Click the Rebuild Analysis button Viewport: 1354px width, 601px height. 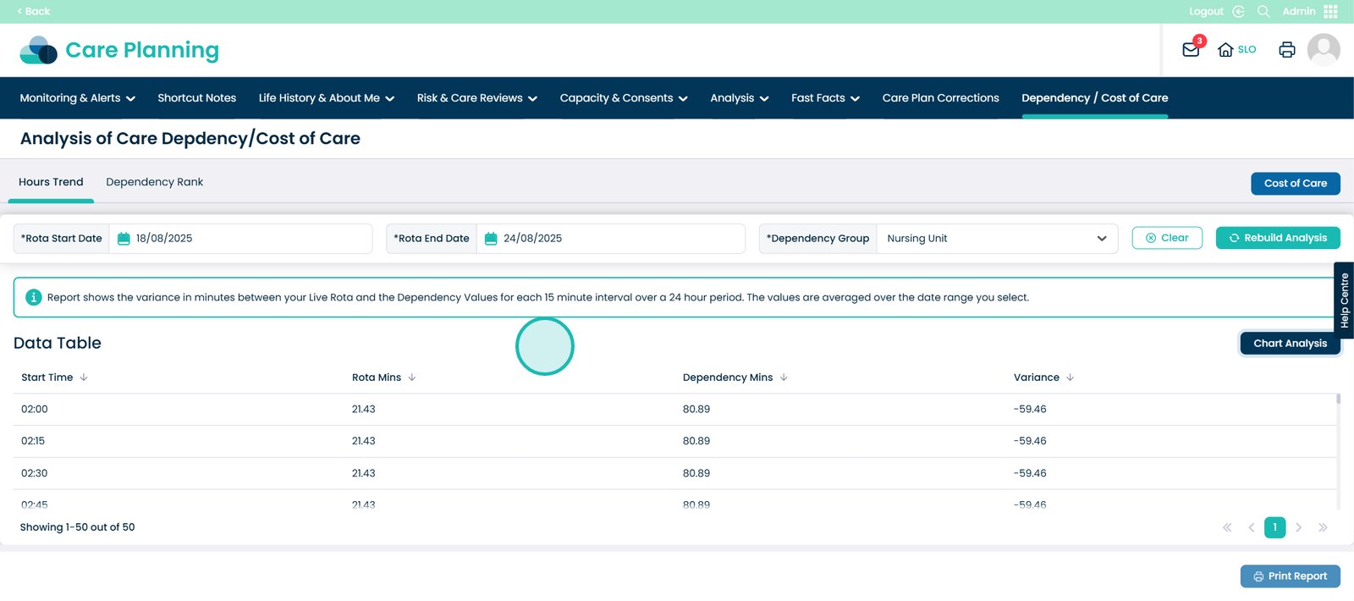[1277, 238]
